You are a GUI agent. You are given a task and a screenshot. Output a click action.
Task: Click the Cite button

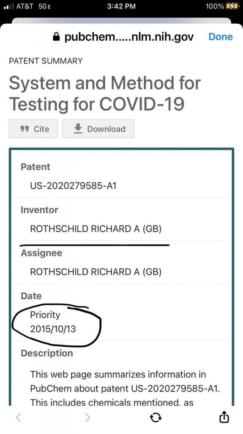click(x=33, y=129)
